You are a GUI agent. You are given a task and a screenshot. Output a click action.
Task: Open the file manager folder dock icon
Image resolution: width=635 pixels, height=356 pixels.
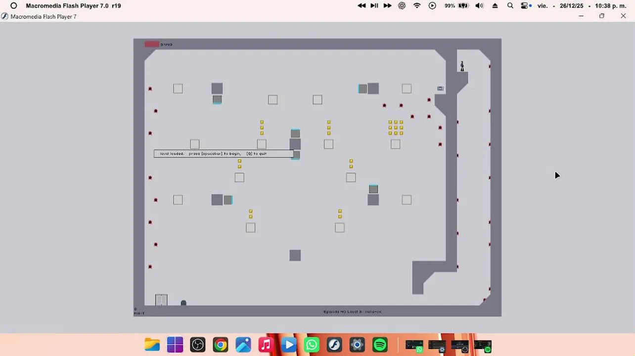click(x=152, y=345)
